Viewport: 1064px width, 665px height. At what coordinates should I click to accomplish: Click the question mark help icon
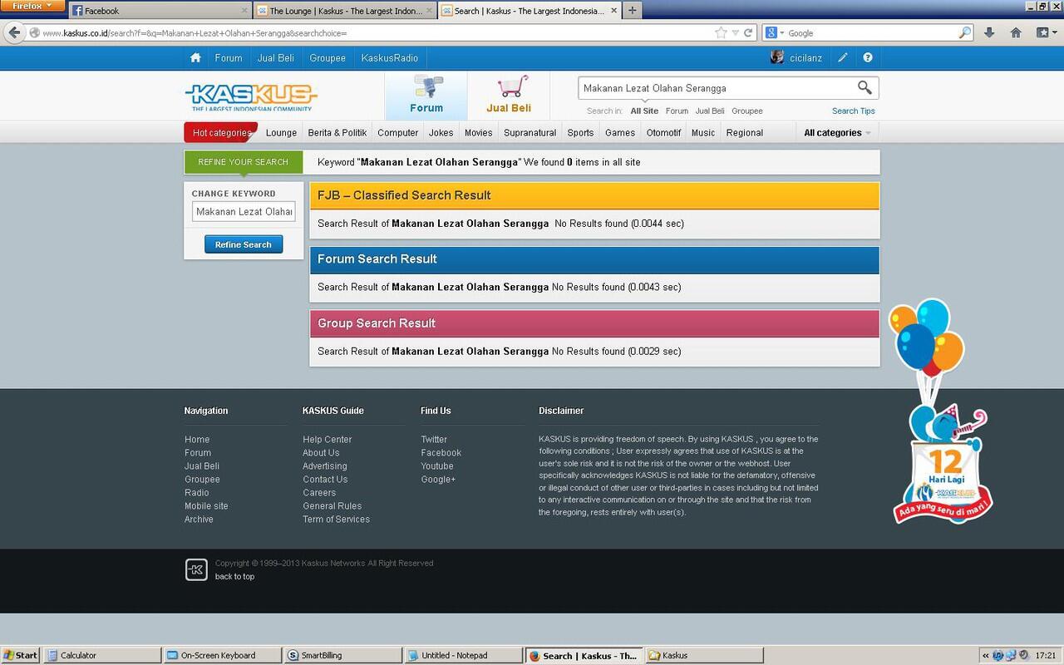coord(868,58)
